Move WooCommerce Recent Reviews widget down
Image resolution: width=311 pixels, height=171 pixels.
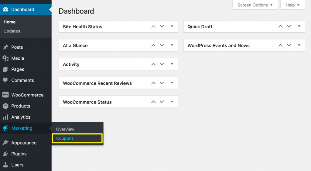click(162, 83)
